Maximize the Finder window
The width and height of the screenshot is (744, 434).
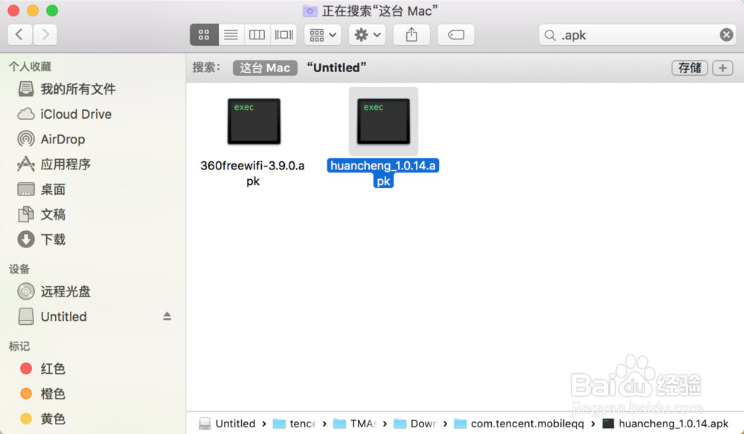[52, 10]
